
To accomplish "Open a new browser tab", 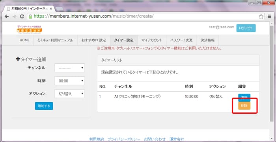I will point(60,9).
